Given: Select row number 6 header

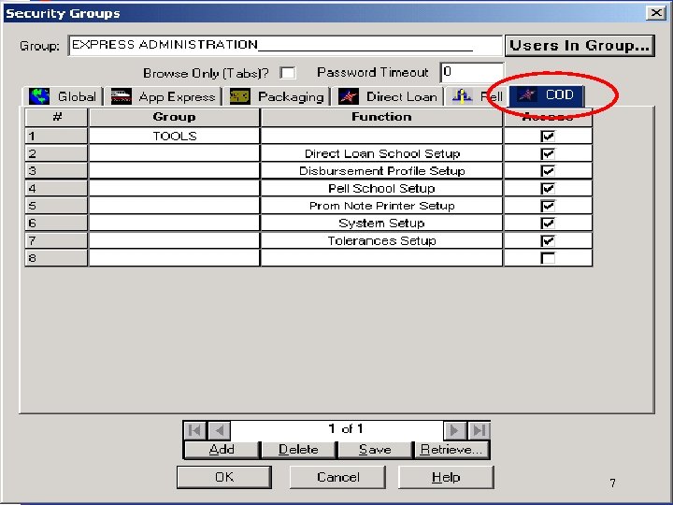Looking at the screenshot, I should point(56,224).
